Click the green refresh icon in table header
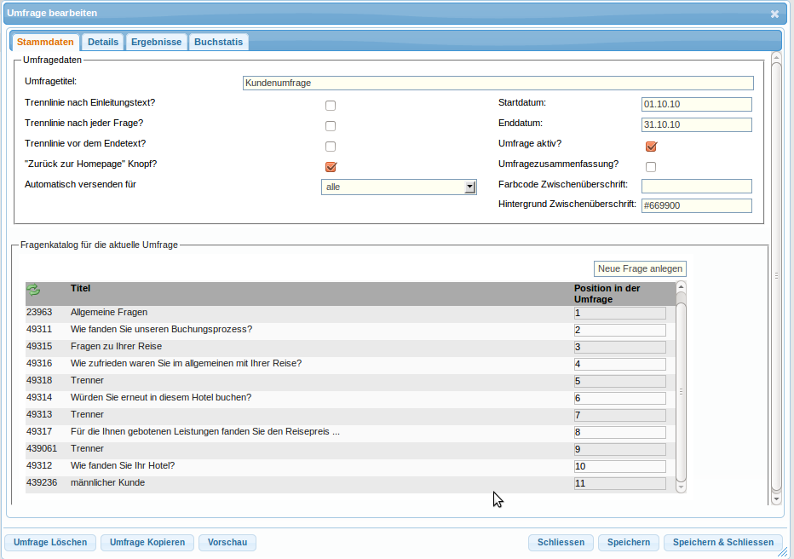The height and width of the screenshot is (559, 794). click(x=34, y=290)
